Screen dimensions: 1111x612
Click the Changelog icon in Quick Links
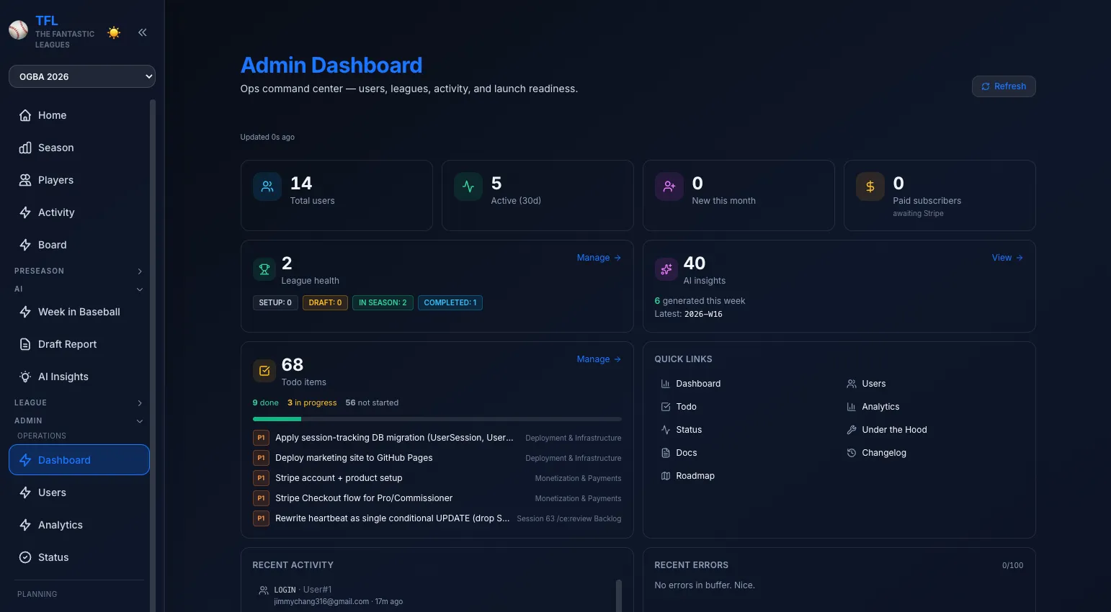851,452
